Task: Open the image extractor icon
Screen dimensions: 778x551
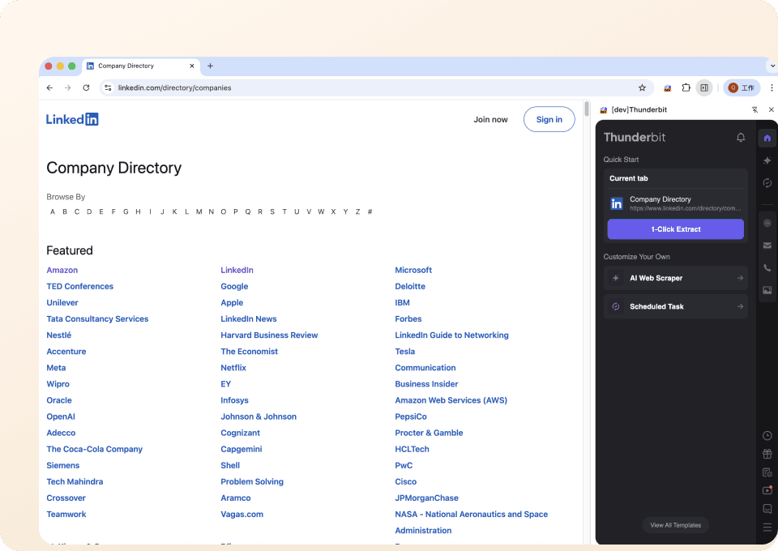Action: [767, 290]
